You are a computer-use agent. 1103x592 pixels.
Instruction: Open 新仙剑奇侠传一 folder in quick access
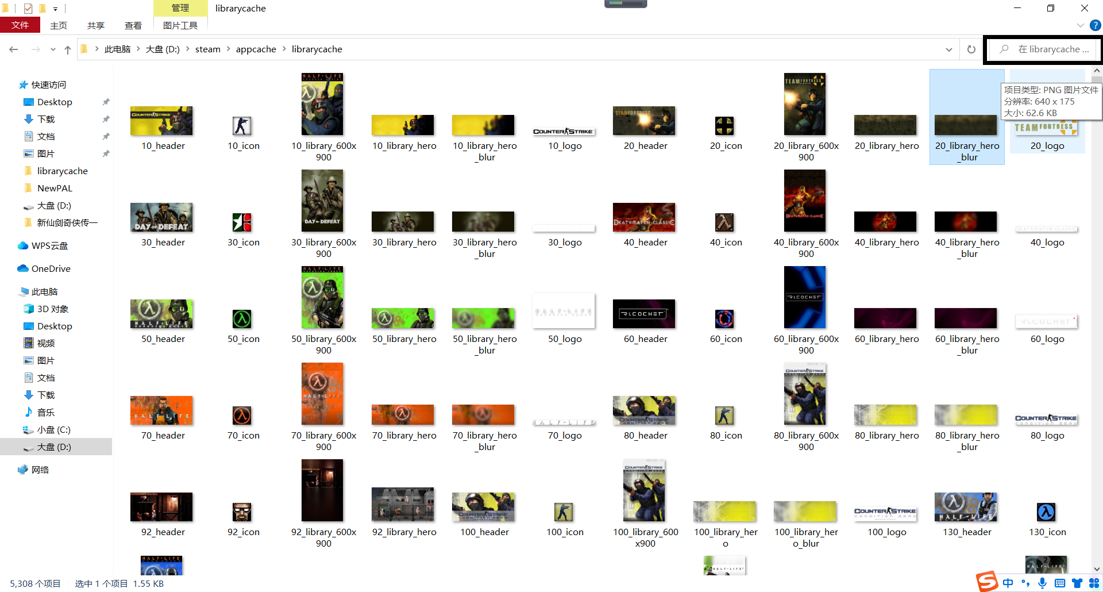point(61,222)
